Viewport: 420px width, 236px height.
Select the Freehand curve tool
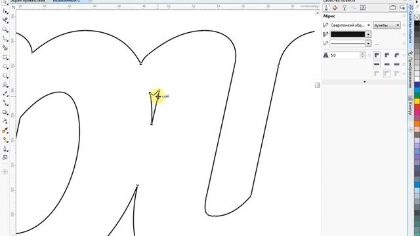pyautogui.click(x=5, y=39)
